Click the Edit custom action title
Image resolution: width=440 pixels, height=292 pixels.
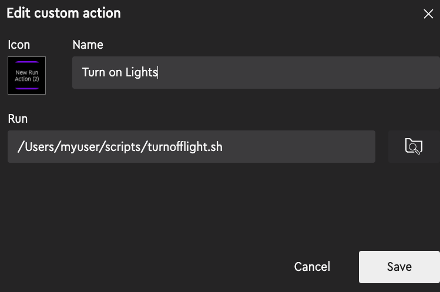pos(63,13)
